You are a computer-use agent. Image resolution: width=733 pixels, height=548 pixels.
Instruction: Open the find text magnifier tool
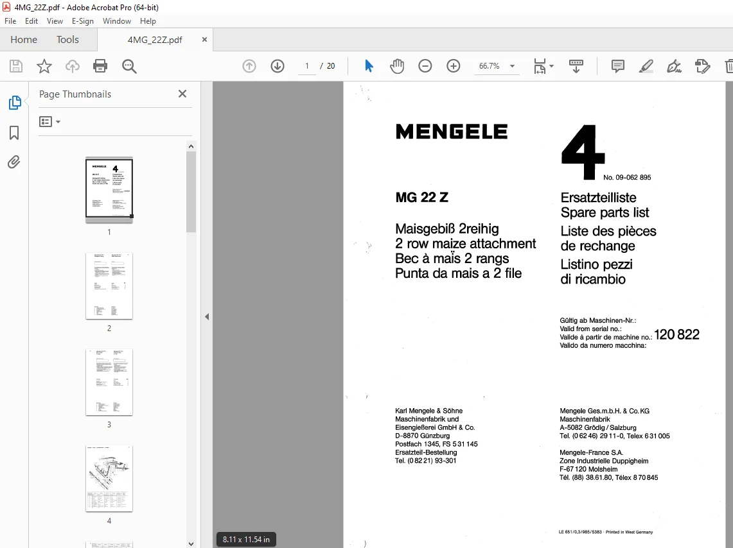coord(129,66)
